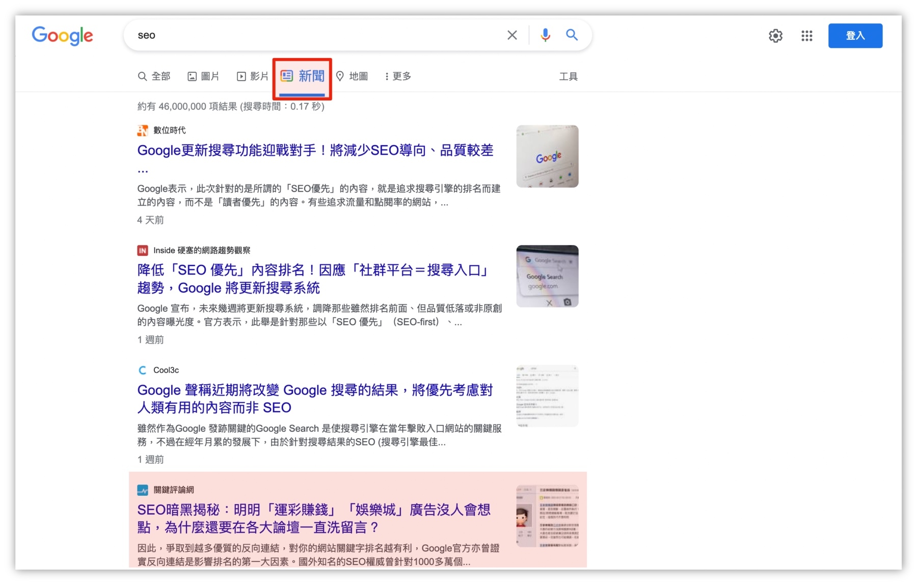Open the 工具 search tools
The image size is (917, 585).
pyautogui.click(x=569, y=76)
